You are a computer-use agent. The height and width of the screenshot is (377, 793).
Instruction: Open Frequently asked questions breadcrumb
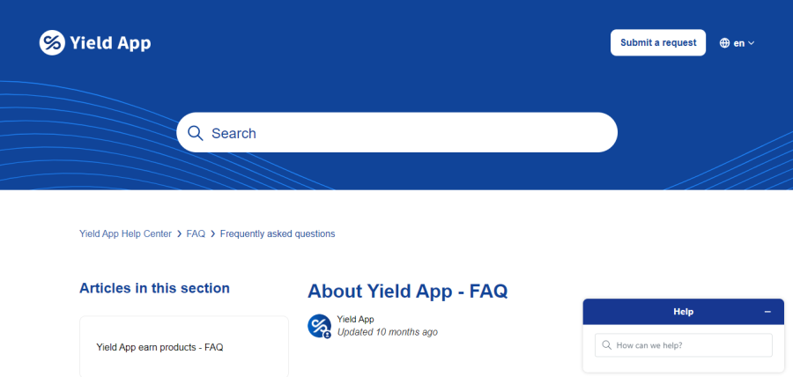pos(278,234)
